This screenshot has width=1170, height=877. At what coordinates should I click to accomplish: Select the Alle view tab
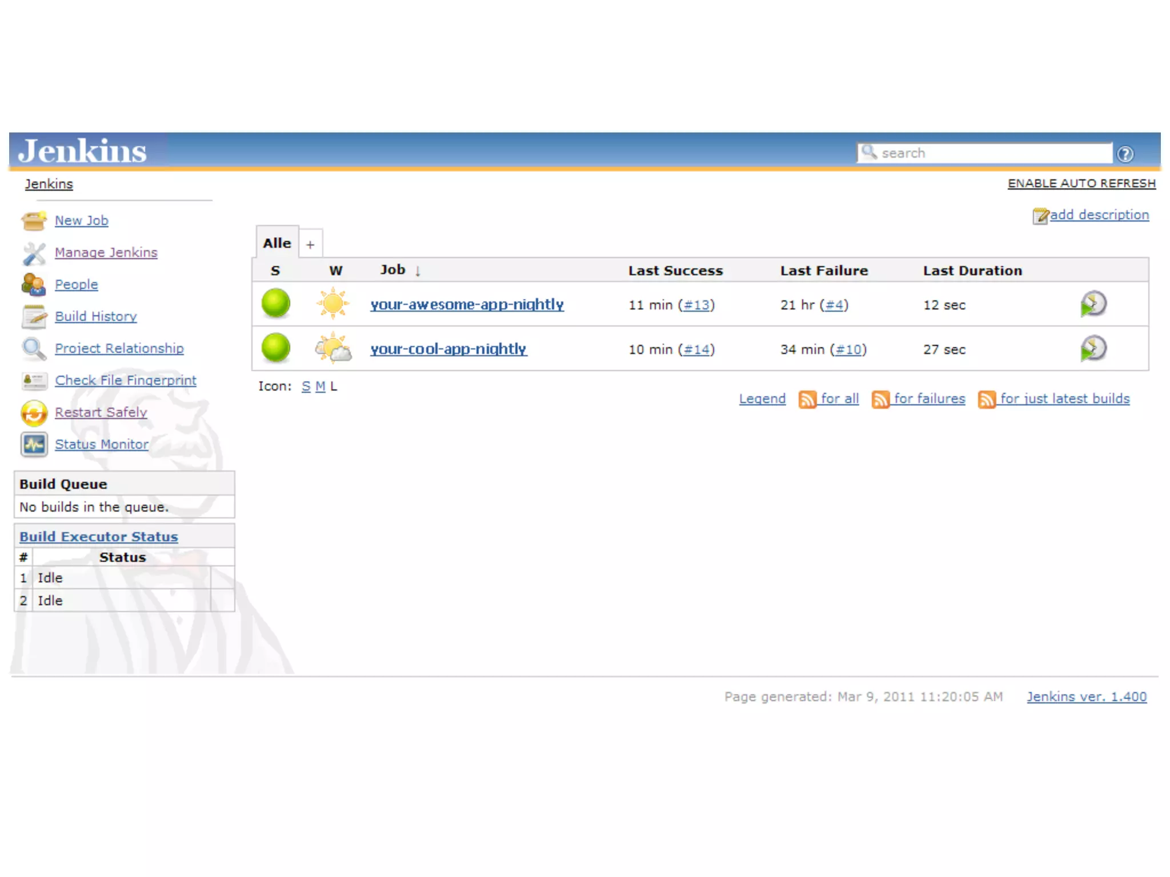(x=277, y=243)
